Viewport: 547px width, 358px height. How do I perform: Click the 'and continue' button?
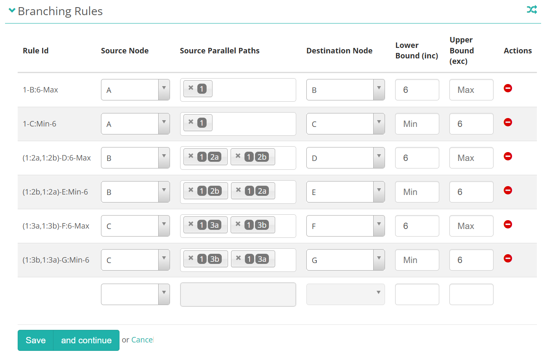click(x=86, y=340)
